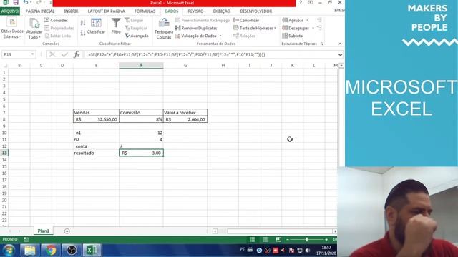Expand the Name Box dropdown arrow

click(x=32, y=54)
